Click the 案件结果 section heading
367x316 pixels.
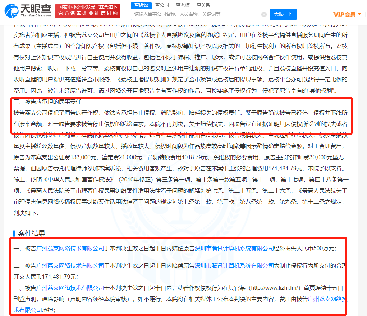click(x=32, y=234)
